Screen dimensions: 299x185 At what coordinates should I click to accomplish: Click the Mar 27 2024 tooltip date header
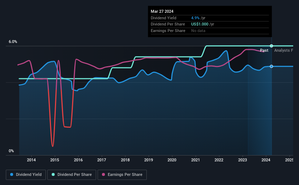tap(162, 11)
